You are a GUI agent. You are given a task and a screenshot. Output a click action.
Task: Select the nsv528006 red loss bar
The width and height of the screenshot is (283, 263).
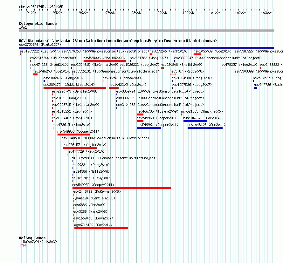pyautogui.click(x=105, y=61)
